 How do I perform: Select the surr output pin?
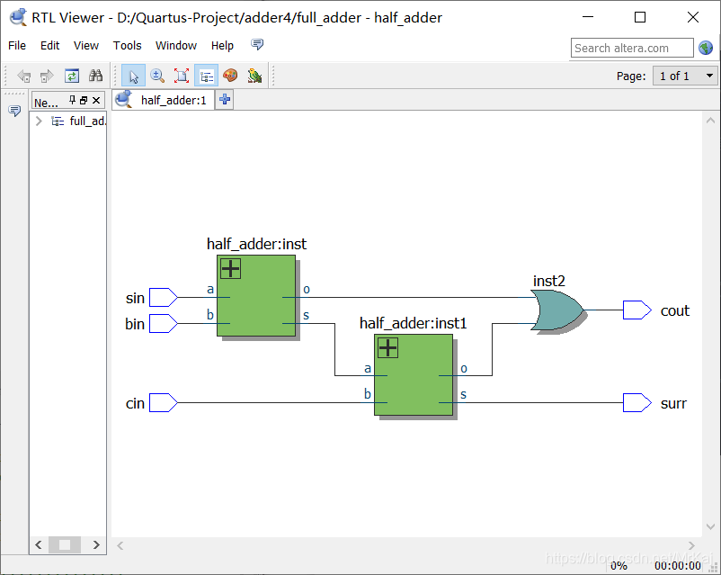click(636, 403)
